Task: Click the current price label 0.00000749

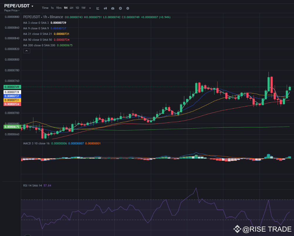Action: [x=12, y=87]
